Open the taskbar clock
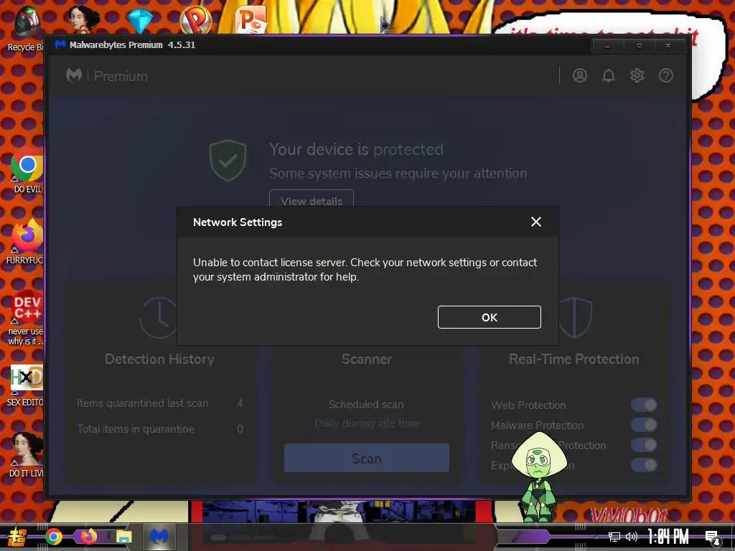This screenshot has width=735, height=551. tap(668, 537)
